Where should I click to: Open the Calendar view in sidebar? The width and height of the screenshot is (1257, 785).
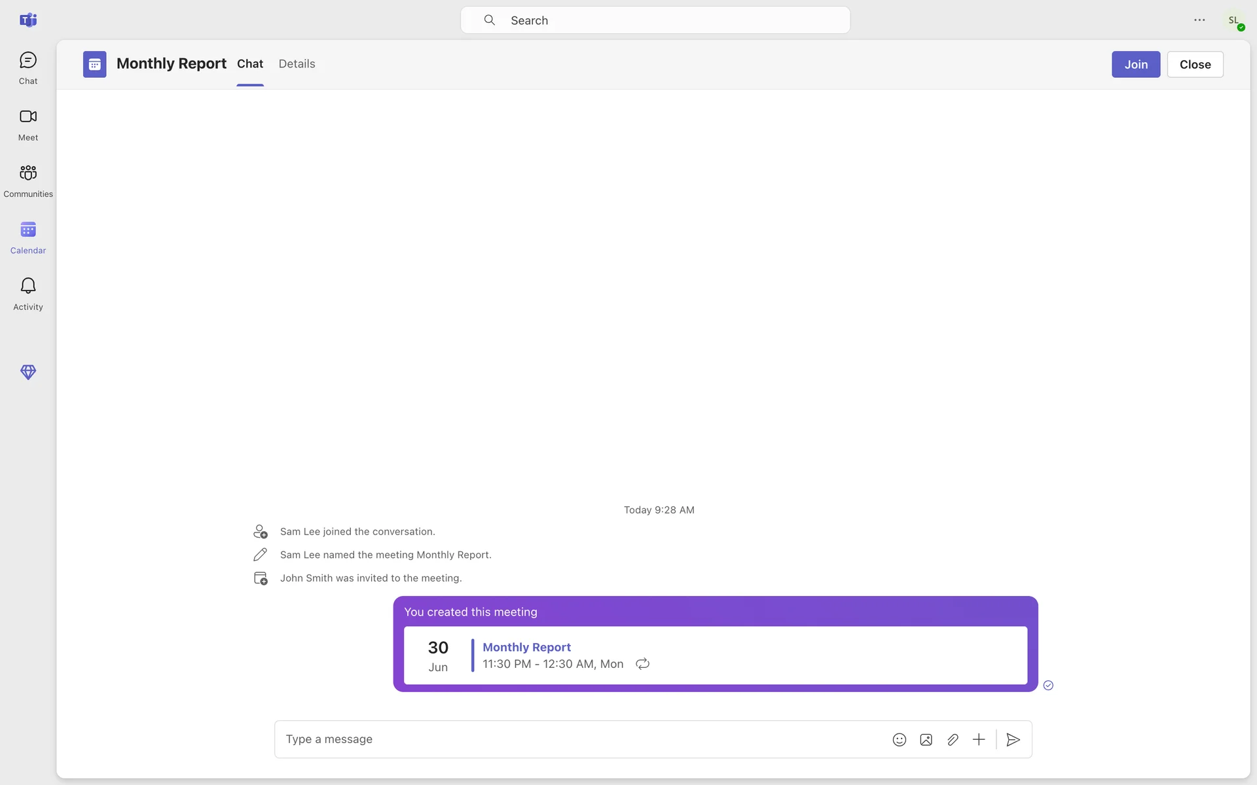[x=28, y=237]
